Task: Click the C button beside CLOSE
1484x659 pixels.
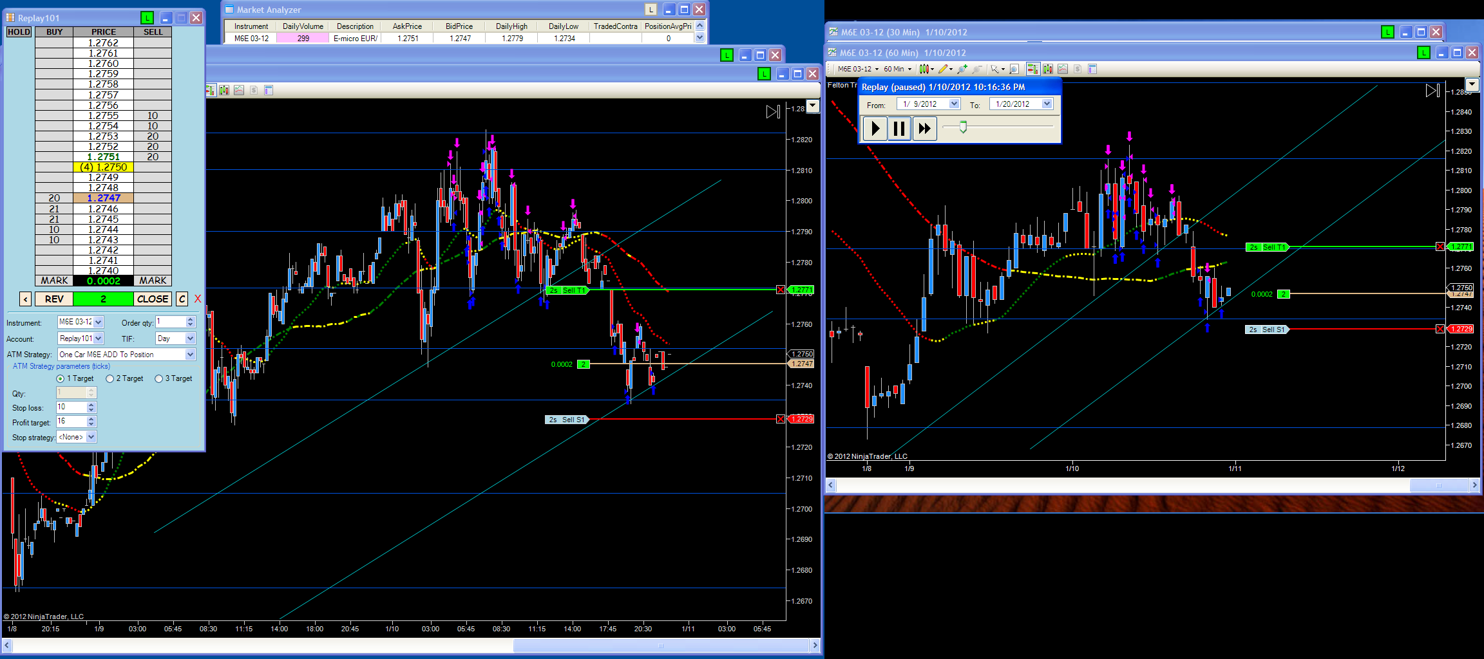Action: pos(182,299)
